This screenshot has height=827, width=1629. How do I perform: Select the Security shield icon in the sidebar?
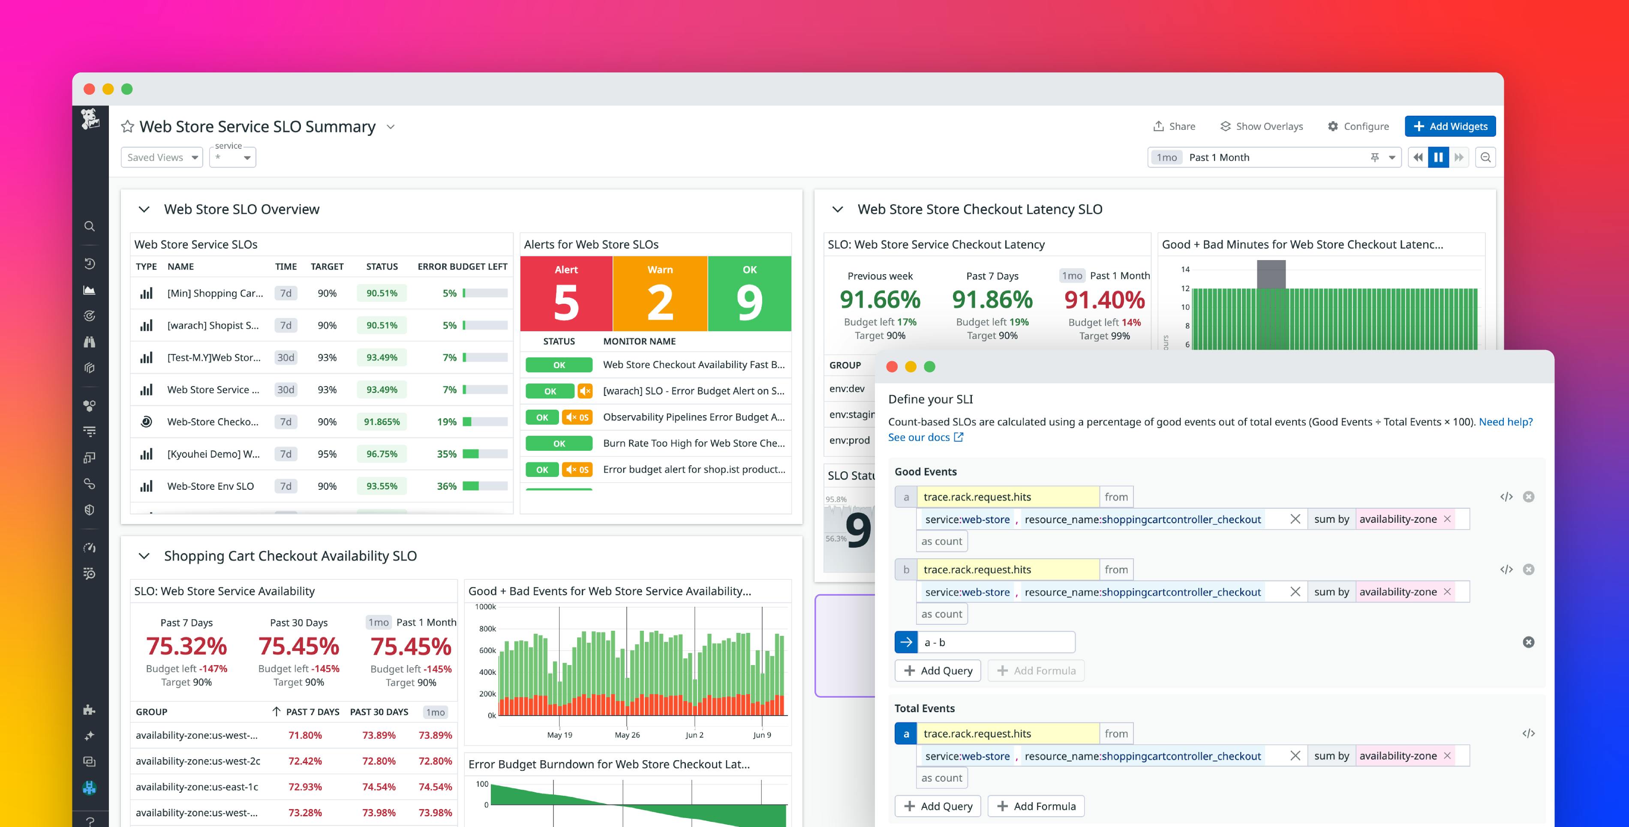(x=89, y=509)
